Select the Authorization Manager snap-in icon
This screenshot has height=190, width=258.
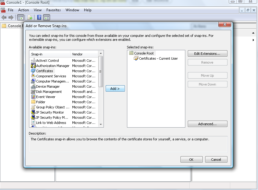[x=33, y=66]
